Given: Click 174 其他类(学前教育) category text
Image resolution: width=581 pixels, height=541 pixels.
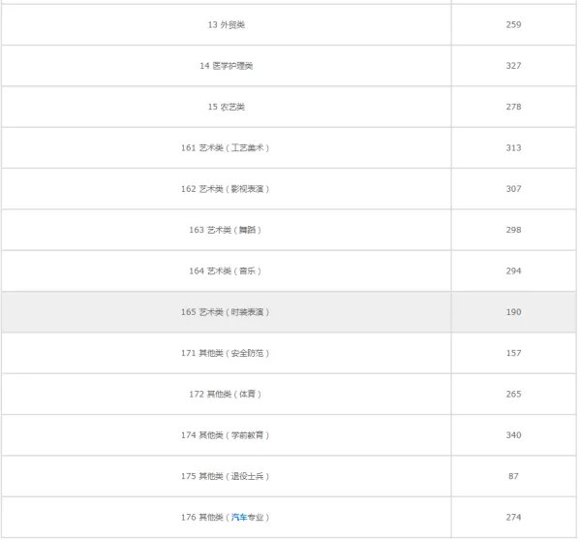Looking at the screenshot, I should pyautogui.click(x=226, y=435).
